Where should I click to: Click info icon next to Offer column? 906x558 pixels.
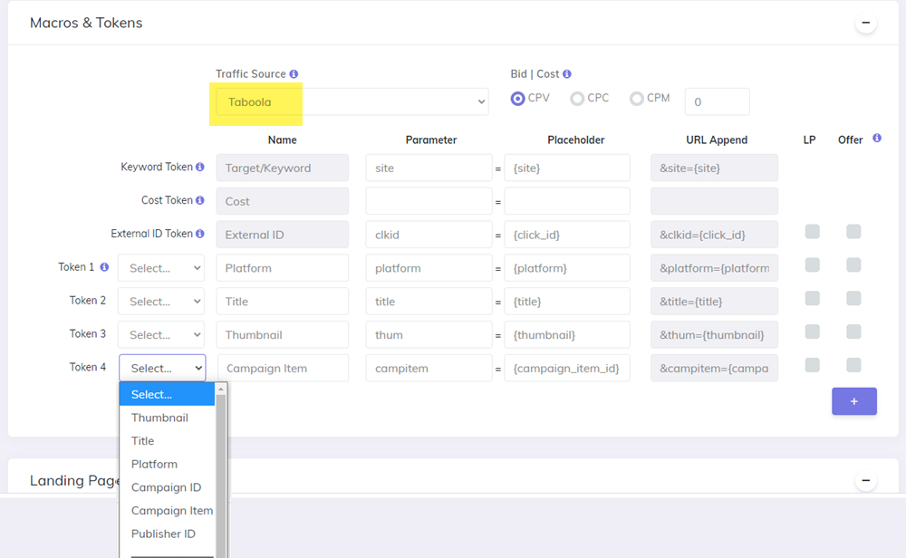click(x=877, y=139)
